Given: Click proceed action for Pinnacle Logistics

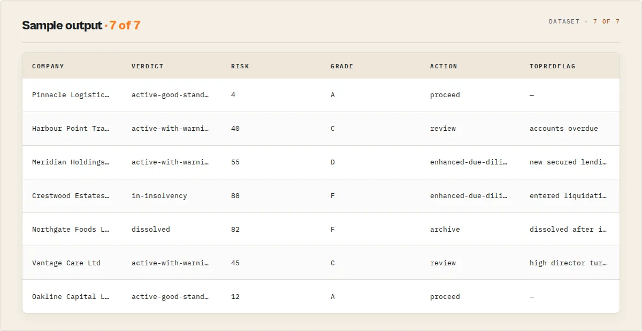Looking at the screenshot, I should tap(445, 95).
